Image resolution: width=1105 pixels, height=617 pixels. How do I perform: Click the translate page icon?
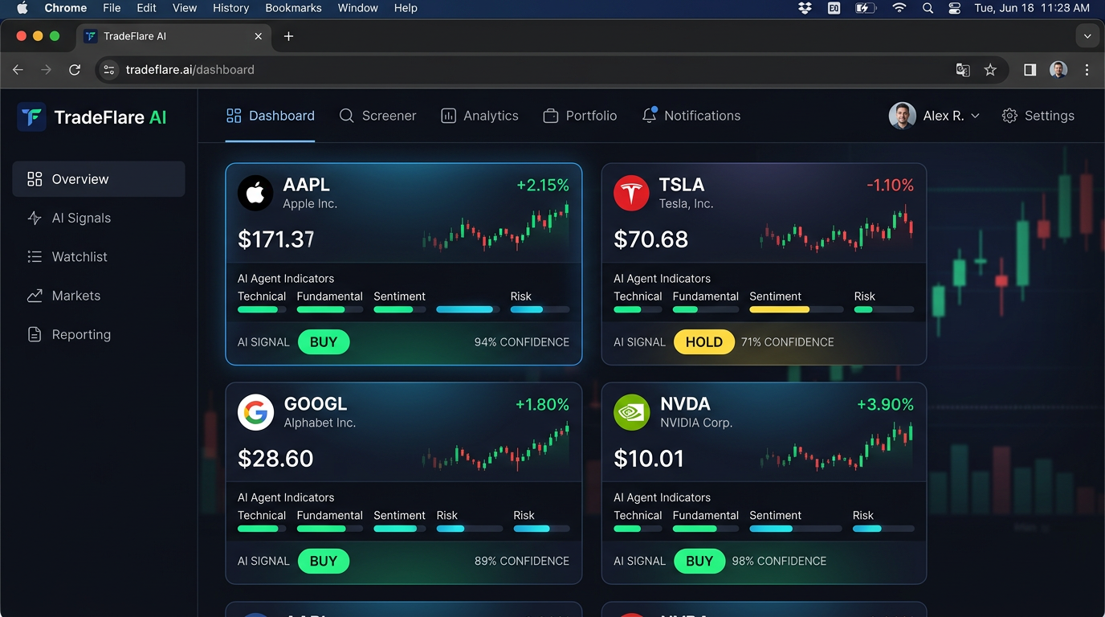pos(963,70)
